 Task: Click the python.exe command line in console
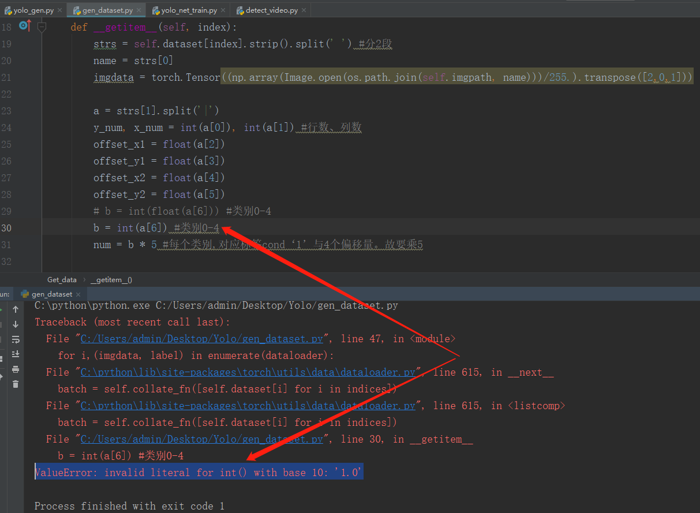[216, 306]
